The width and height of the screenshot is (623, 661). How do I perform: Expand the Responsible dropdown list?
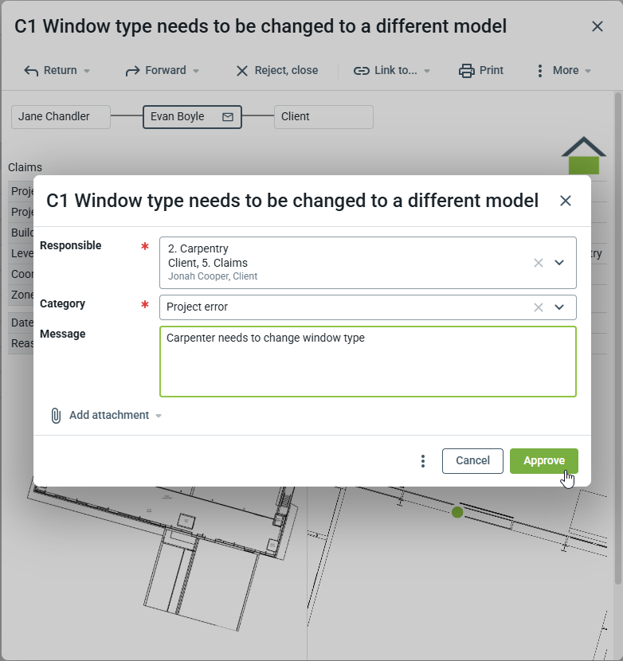point(559,263)
